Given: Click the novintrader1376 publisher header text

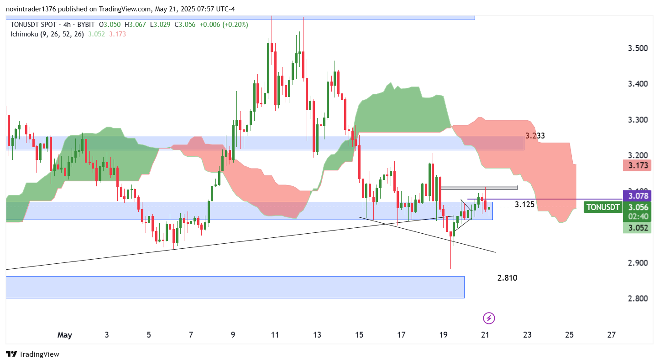Looking at the screenshot, I should (x=120, y=9).
